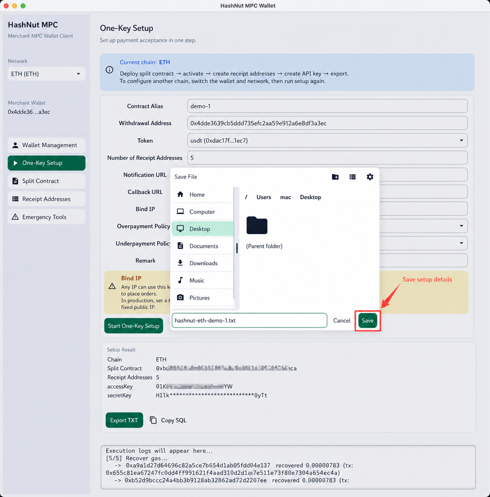Select Music location in Save File sidebar
490x497 pixels.
point(203,281)
